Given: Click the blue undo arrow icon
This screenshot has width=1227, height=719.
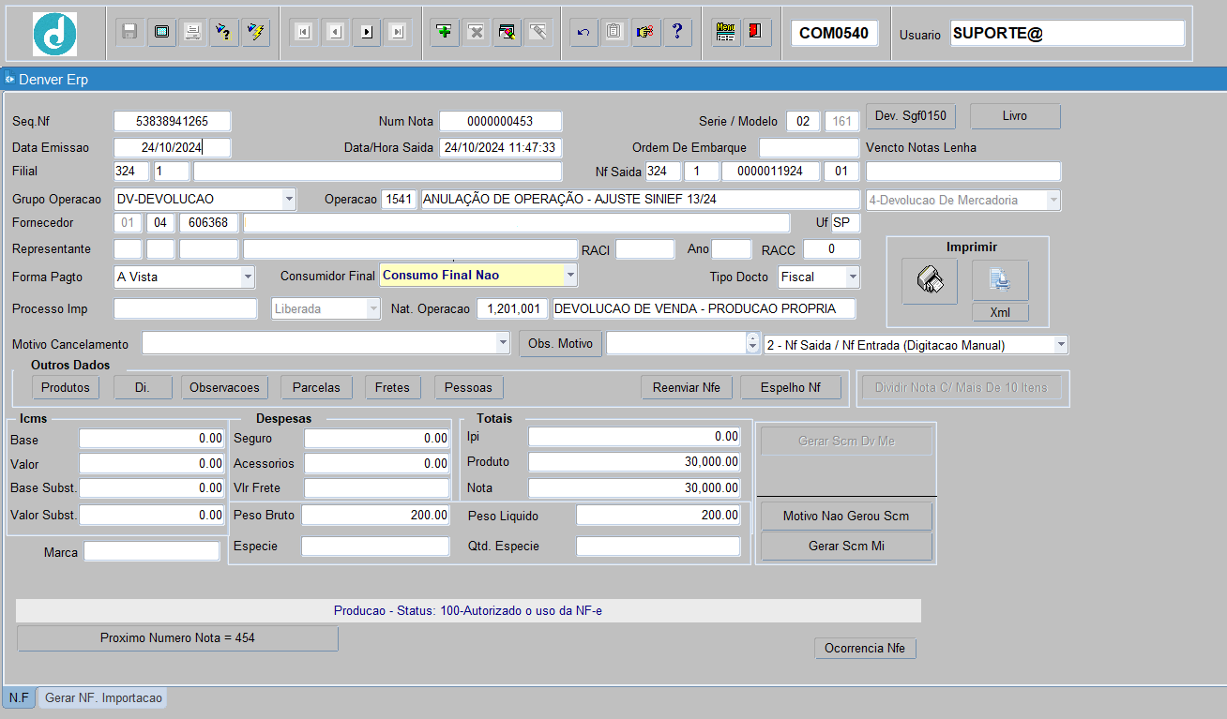Looking at the screenshot, I should (583, 32).
